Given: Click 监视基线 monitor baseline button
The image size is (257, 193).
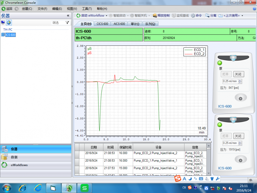Looking at the screenshot, I should (x=180, y=16).
